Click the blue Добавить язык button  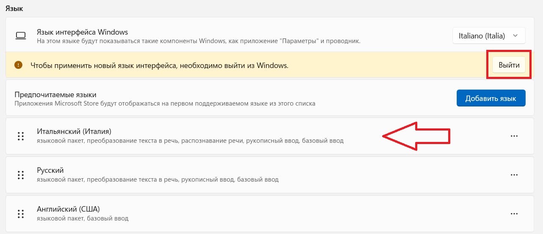[491, 98]
